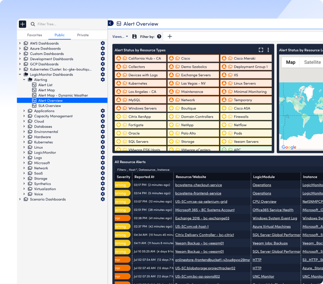Expand the Alert Status widget to fullscreen
The width and height of the screenshot is (323, 284).
pyautogui.click(x=261, y=50)
